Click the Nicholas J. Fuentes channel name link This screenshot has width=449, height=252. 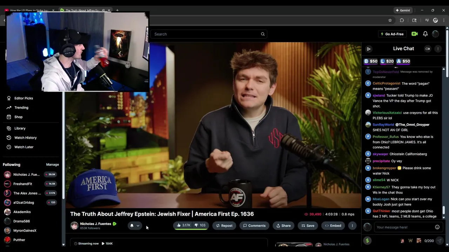tap(95, 224)
